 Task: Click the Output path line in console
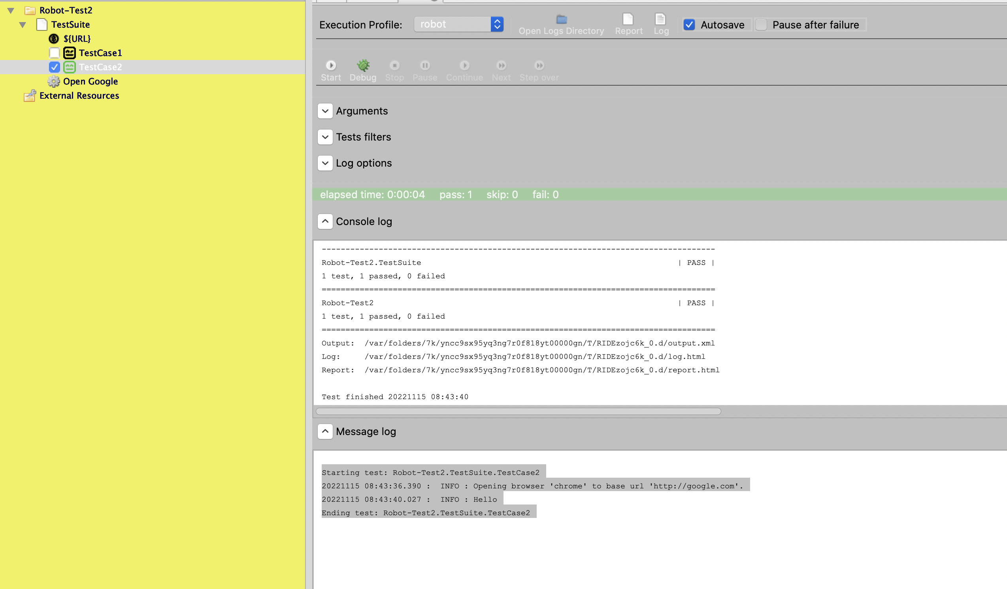click(x=518, y=343)
